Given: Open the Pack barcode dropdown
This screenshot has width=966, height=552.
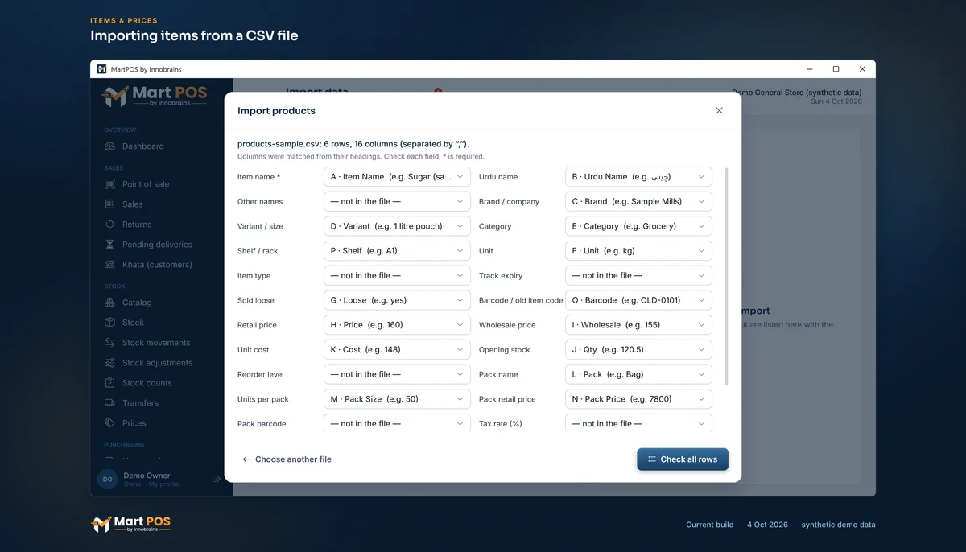Looking at the screenshot, I should click(397, 423).
